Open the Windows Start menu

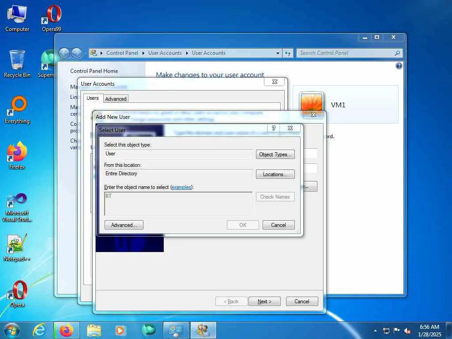(11, 330)
